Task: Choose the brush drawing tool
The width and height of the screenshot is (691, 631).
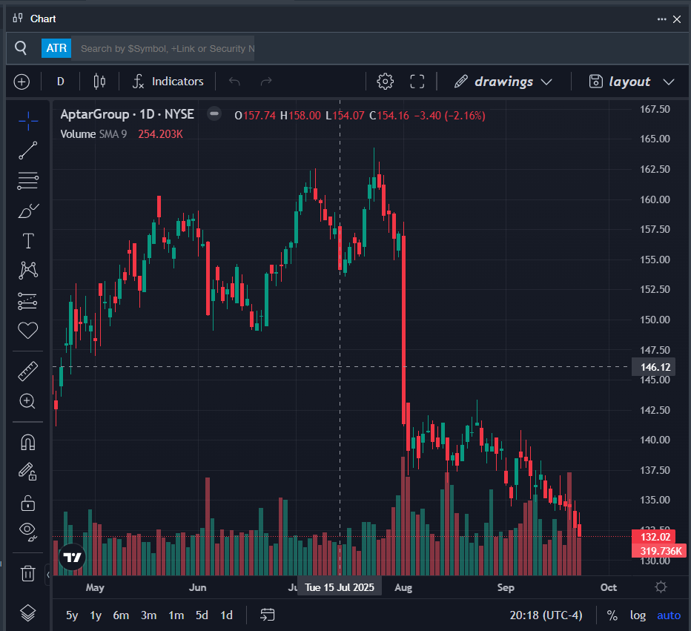Action: (x=27, y=211)
